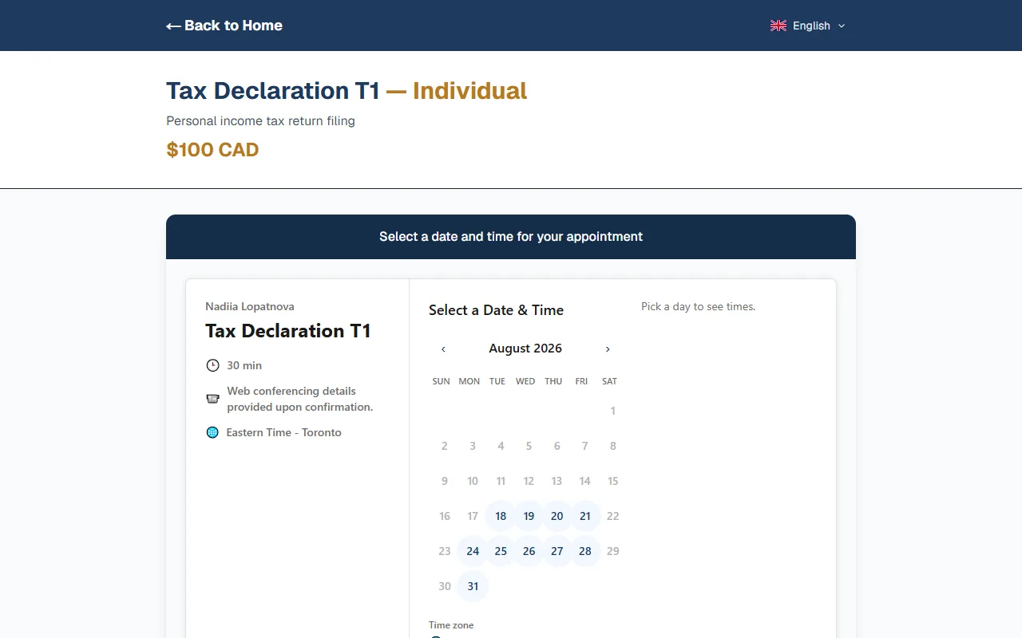Screen dimensions: 1022x638
Task: Pick Monday August 24
Action: coord(473,551)
